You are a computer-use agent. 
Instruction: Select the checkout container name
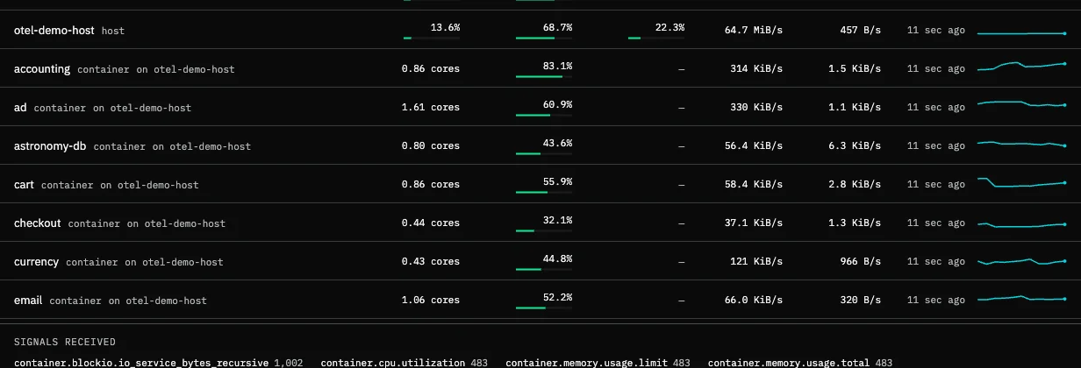(38, 223)
